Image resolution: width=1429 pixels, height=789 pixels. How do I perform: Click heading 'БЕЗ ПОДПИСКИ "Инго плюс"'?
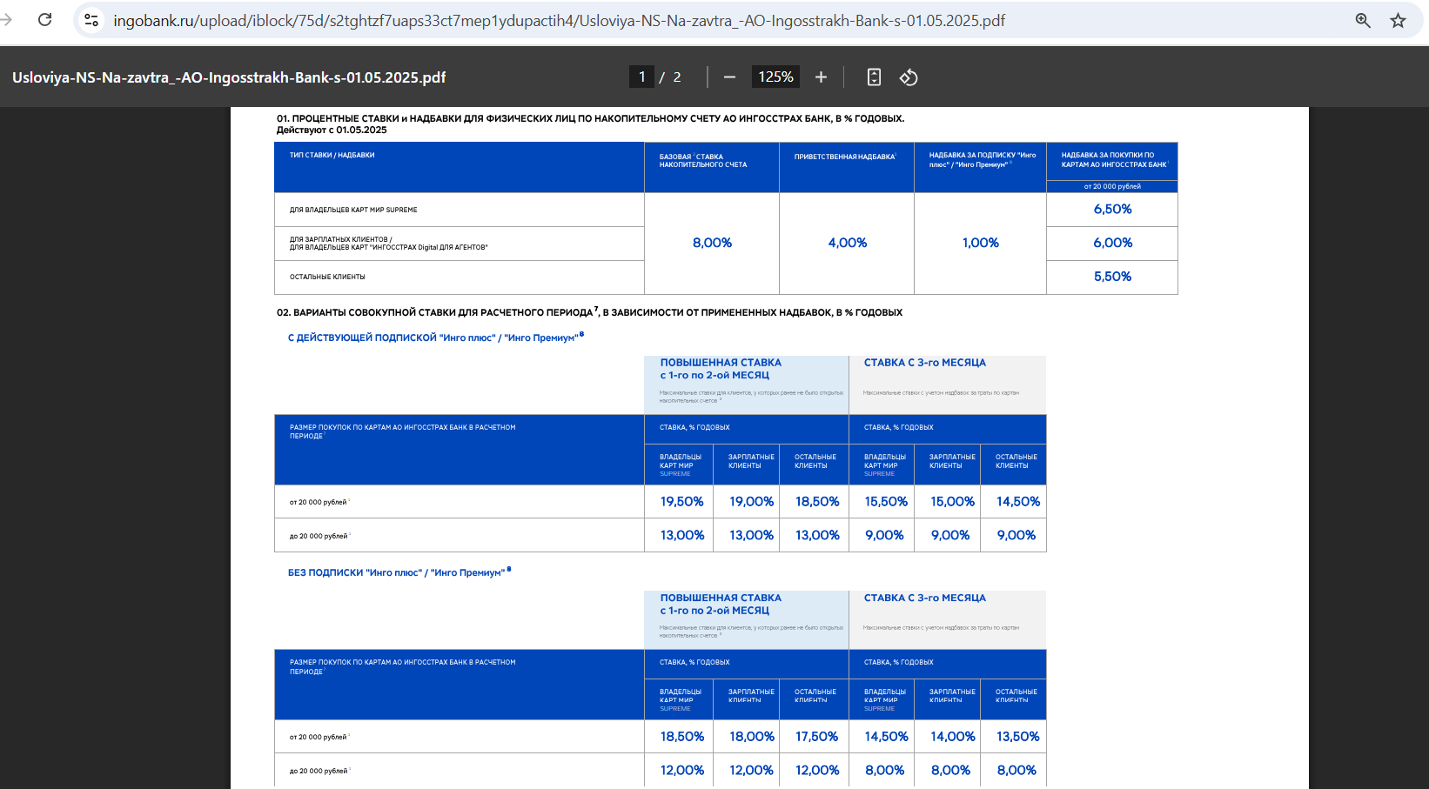pyautogui.click(x=399, y=572)
